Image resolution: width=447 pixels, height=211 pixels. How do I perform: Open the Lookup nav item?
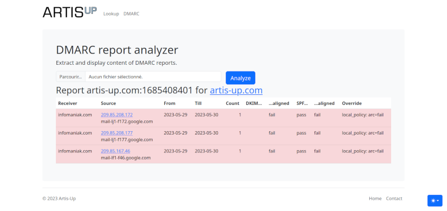(111, 13)
